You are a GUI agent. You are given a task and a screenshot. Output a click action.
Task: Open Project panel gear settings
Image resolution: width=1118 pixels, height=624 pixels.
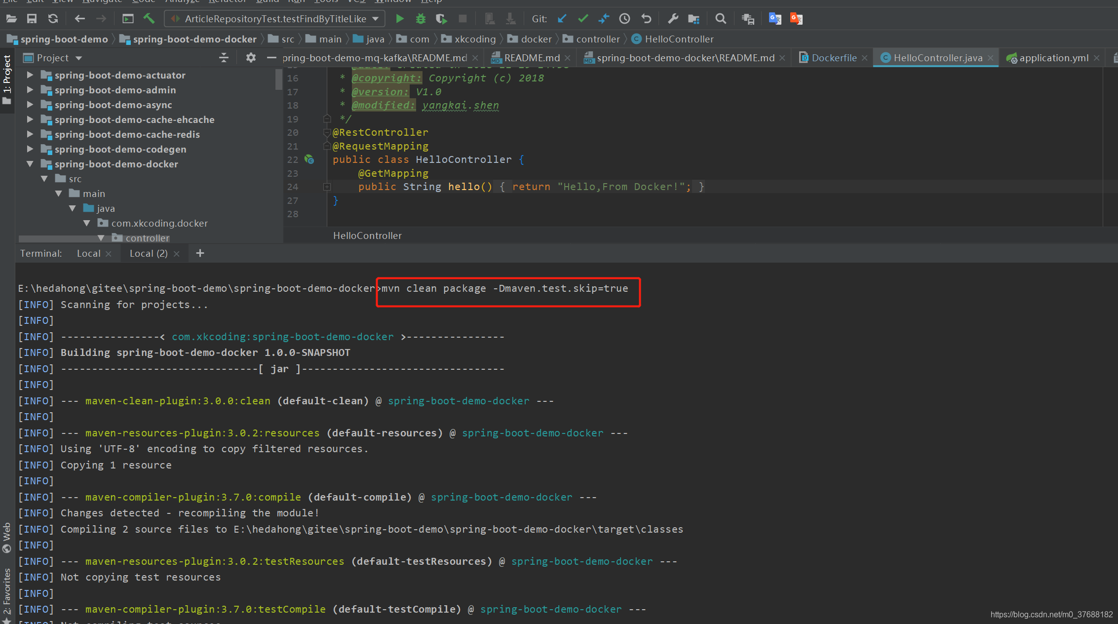[x=251, y=58]
